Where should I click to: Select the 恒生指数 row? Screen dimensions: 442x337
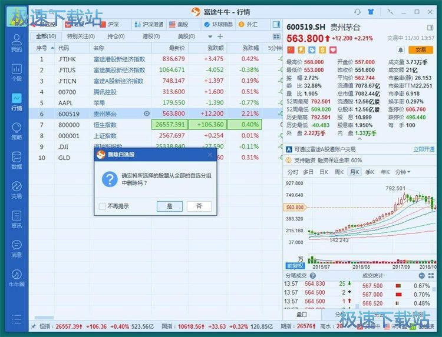point(155,125)
